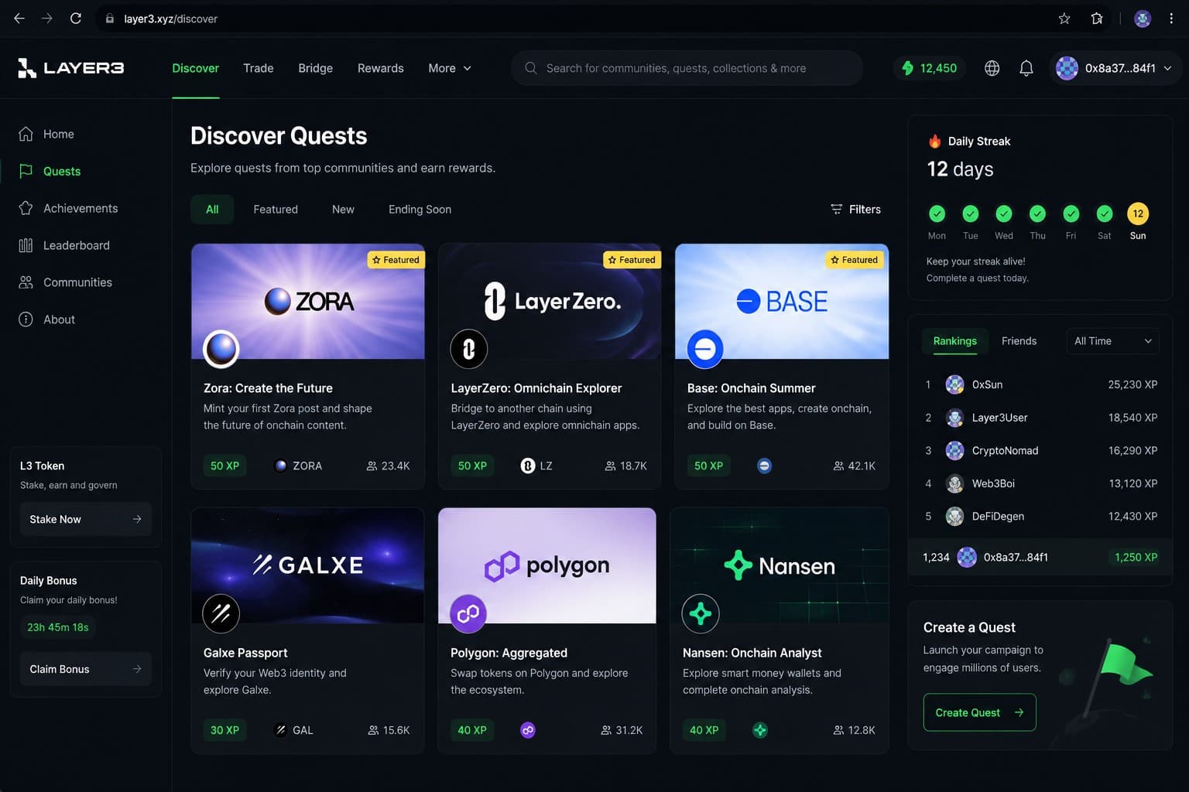Click the Leaderboard bars icon
The width and height of the screenshot is (1189, 792).
tap(26, 245)
